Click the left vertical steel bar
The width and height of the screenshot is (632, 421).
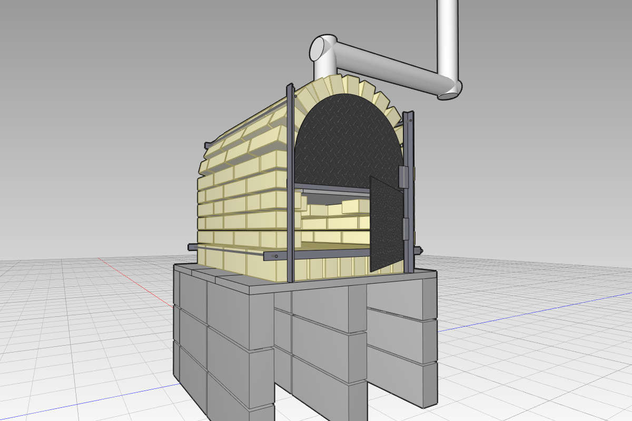[289, 182]
